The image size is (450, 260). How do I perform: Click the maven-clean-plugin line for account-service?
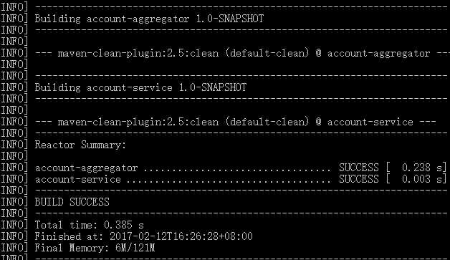(x=235, y=122)
